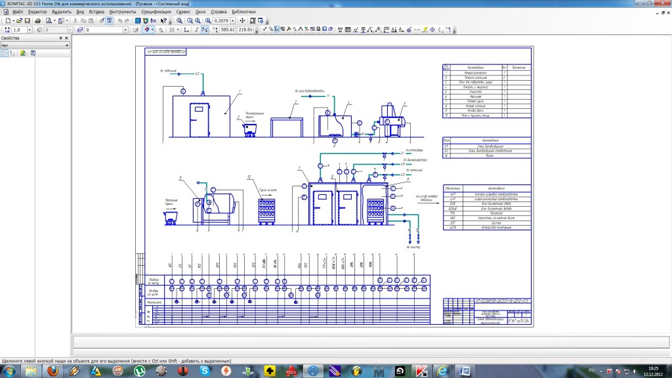Image resolution: width=672 pixels, height=378 pixels.
Task: Click the local coordinate system icon
Action: tap(186, 30)
